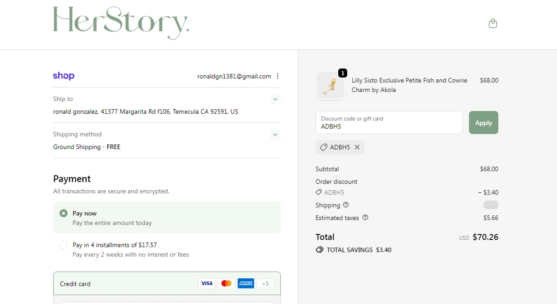The height and width of the screenshot is (304, 557).
Task: Click the Credit card payment header
Action: point(167,284)
